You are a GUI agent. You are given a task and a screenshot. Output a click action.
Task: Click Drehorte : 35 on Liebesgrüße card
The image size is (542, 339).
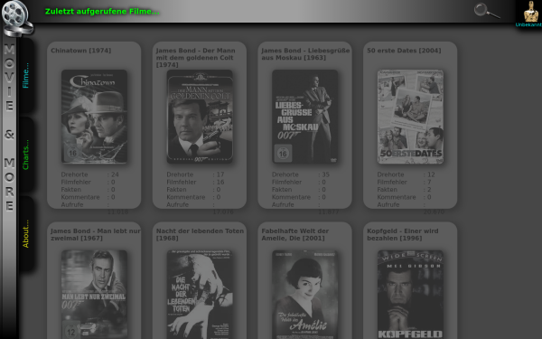301,174
